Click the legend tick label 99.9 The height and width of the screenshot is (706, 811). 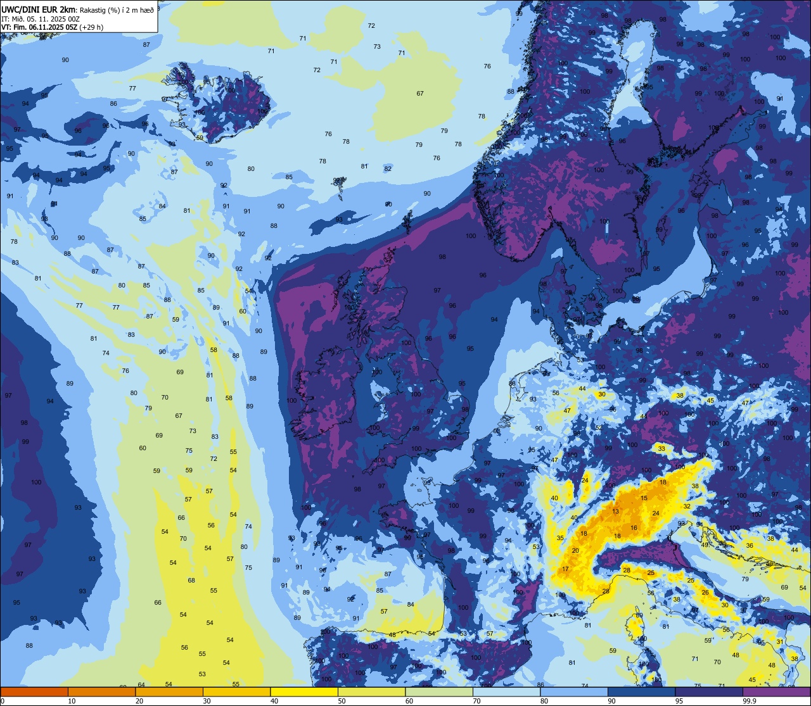click(x=750, y=701)
